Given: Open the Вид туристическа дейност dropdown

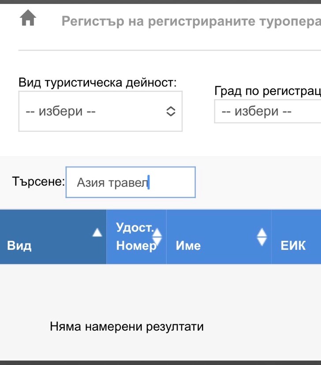Looking at the screenshot, I should click(x=100, y=112).
